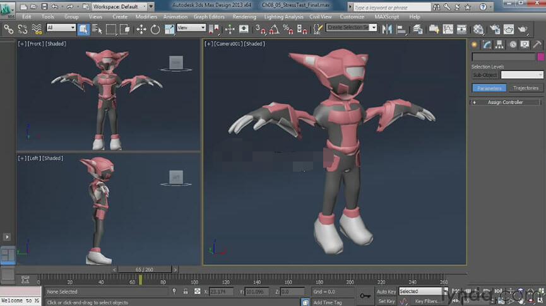Open the MAXScript menu
Viewport: 546px width, 306px height.
386,16
